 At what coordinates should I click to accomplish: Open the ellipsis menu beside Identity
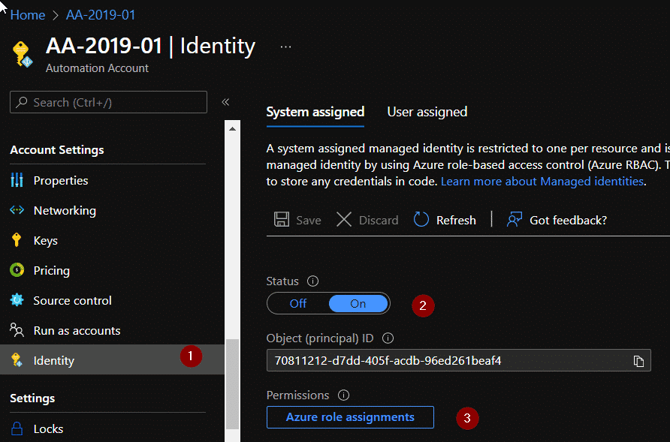coord(285,47)
